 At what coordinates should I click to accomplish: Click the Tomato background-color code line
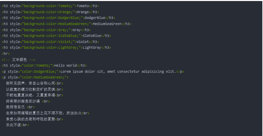click(x=50, y=6)
